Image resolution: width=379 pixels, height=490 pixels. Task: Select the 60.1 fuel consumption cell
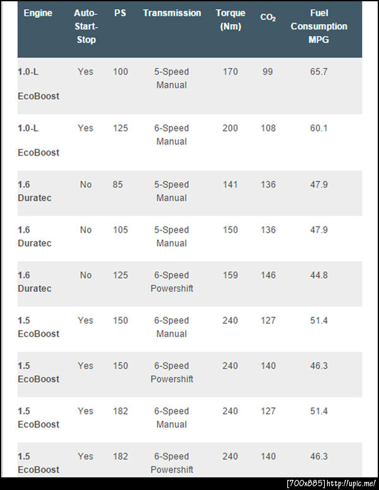(319, 128)
